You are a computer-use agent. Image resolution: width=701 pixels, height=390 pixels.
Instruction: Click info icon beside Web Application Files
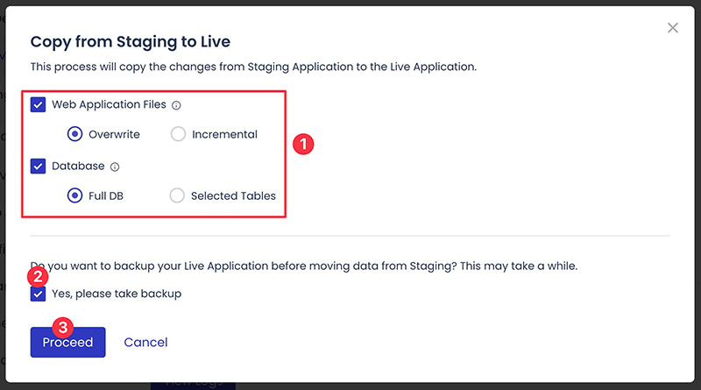coord(176,105)
